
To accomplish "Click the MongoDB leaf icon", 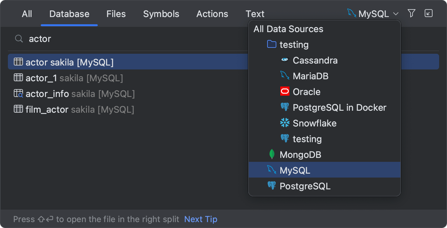I will [x=272, y=154].
